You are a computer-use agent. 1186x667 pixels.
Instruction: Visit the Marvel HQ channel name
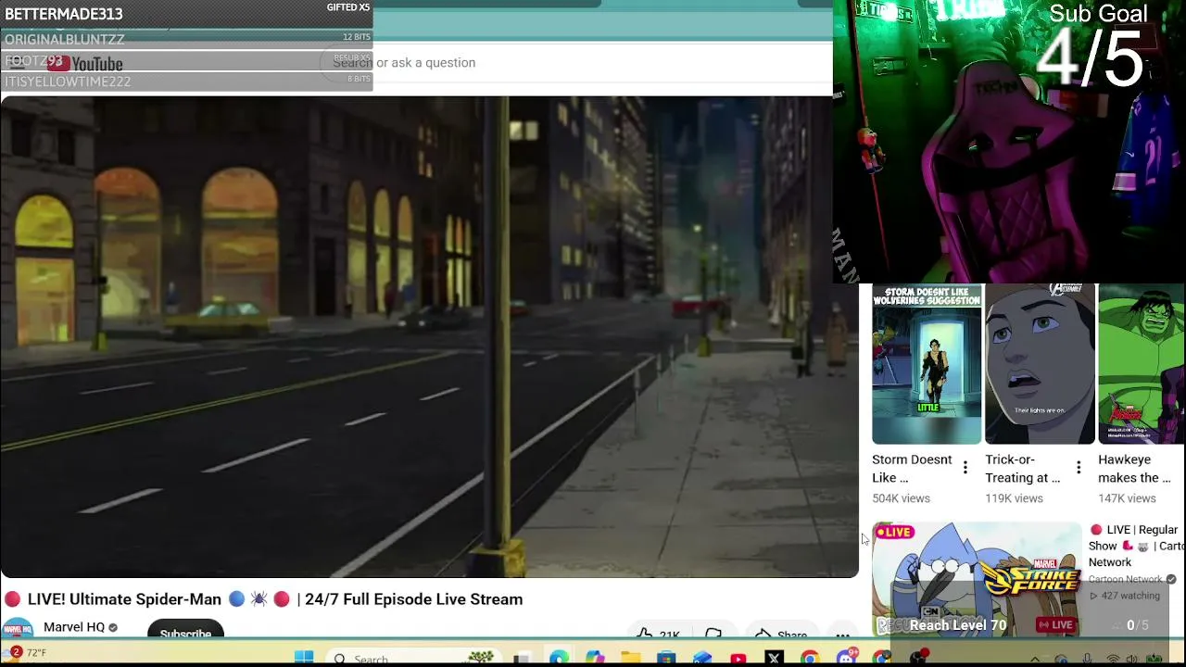tap(74, 627)
